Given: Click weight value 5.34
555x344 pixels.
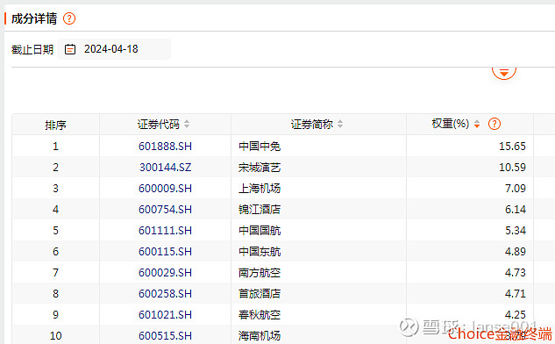Looking at the screenshot, I should tap(516, 230).
